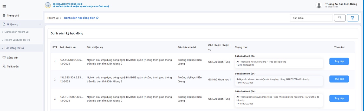Click status note by Nguyễn Văn A

click(279, 81)
